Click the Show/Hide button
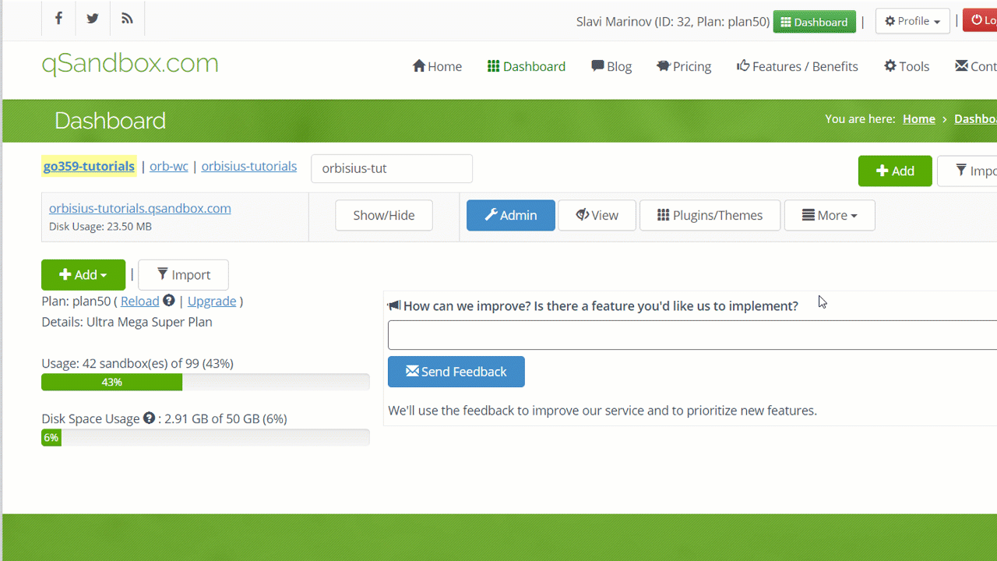997x561 pixels. [384, 215]
